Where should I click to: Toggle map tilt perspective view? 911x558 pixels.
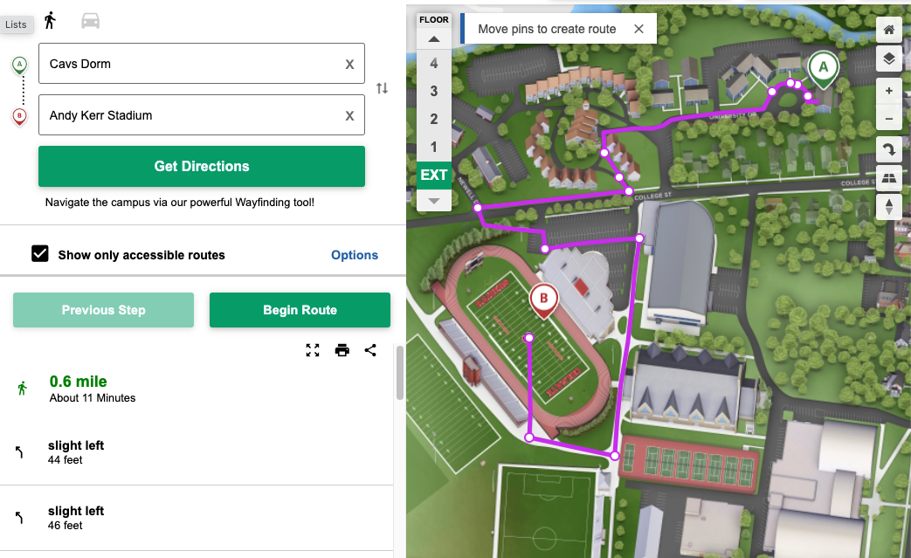click(889, 178)
